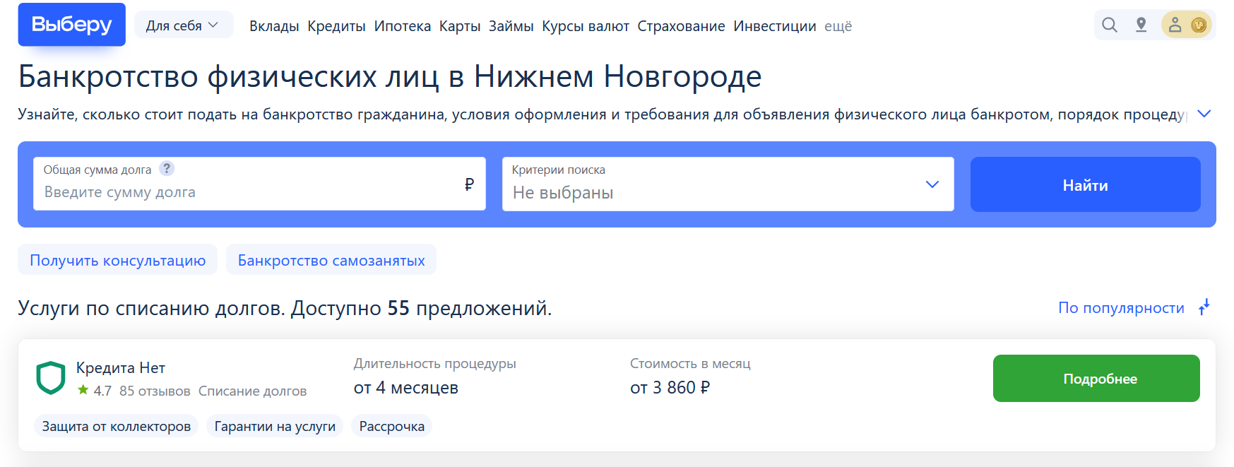Click the debt sum input field
Screen dimensions: 1234x467
coord(259,184)
